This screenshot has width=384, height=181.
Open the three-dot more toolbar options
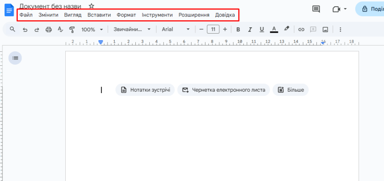[x=340, y=30]
